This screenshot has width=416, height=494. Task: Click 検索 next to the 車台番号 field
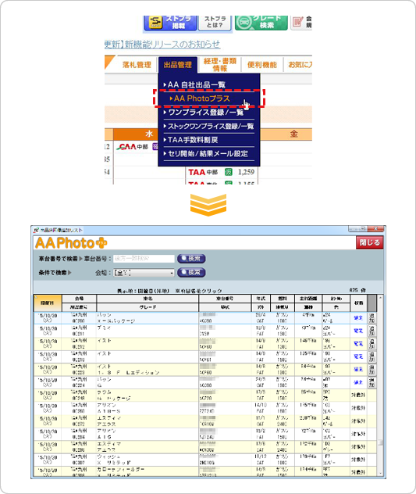pos(191,259)
